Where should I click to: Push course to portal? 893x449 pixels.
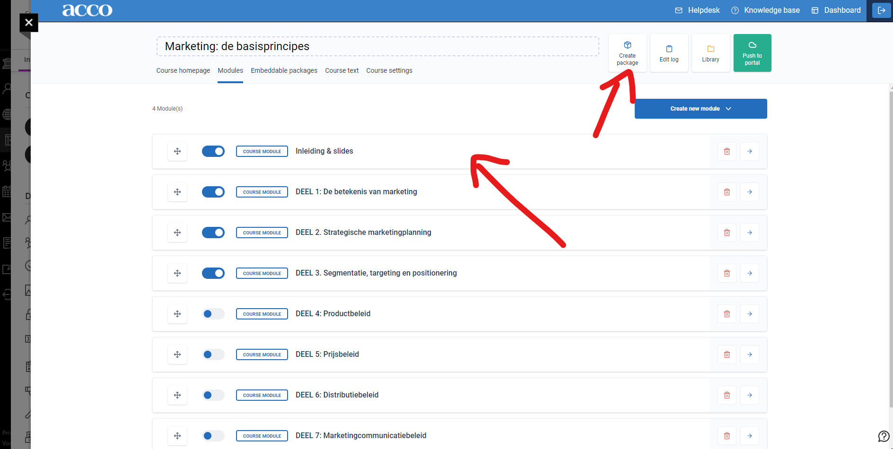[x=752, y=53]
